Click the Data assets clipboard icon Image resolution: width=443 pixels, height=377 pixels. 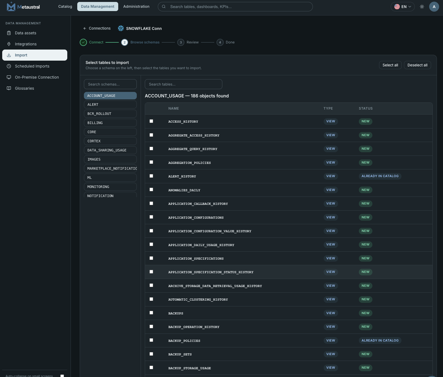coord(9,33)
